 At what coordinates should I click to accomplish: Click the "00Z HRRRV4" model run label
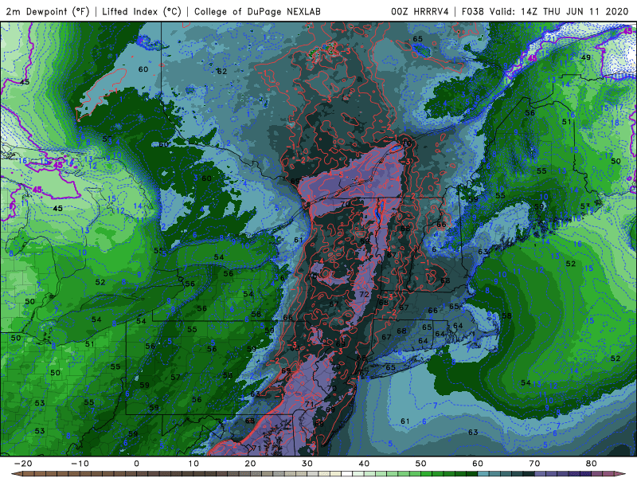(x=420, y=11)
